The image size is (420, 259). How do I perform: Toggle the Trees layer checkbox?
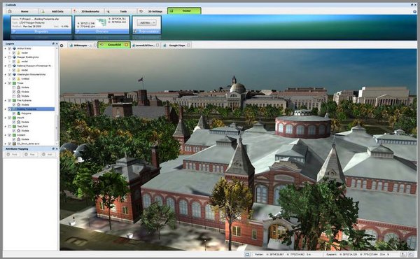point(10,83)
